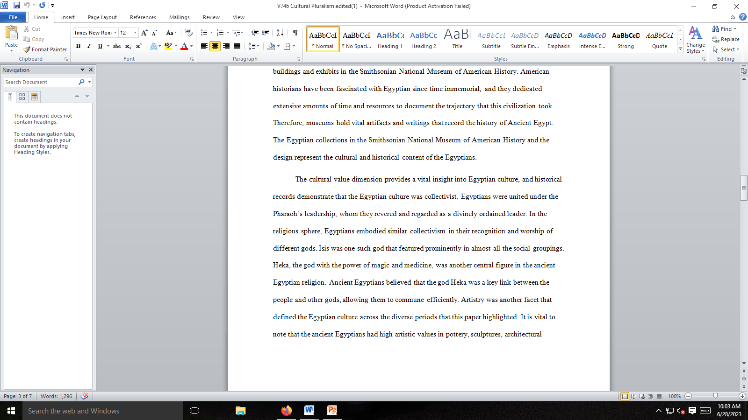Open the References tab
This screenshot has height=420, width=748.
click(x=143, y=17)
